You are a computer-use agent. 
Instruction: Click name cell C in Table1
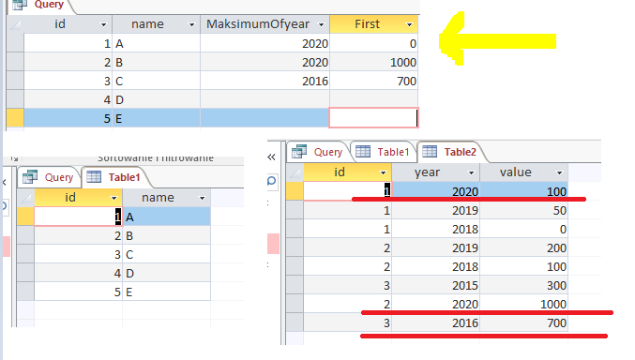click(166, 254)
